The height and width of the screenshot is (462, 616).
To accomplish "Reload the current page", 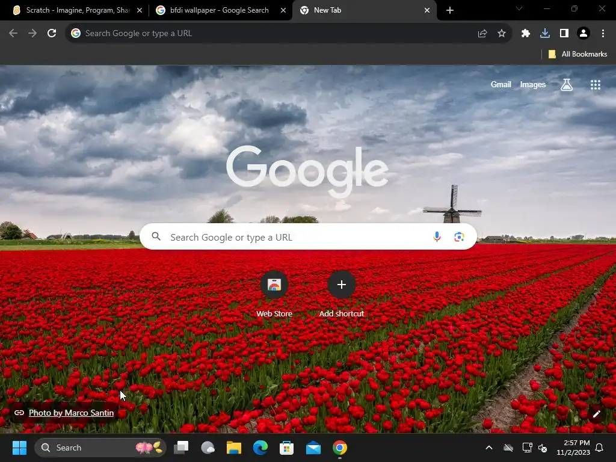I will point(52,34).
